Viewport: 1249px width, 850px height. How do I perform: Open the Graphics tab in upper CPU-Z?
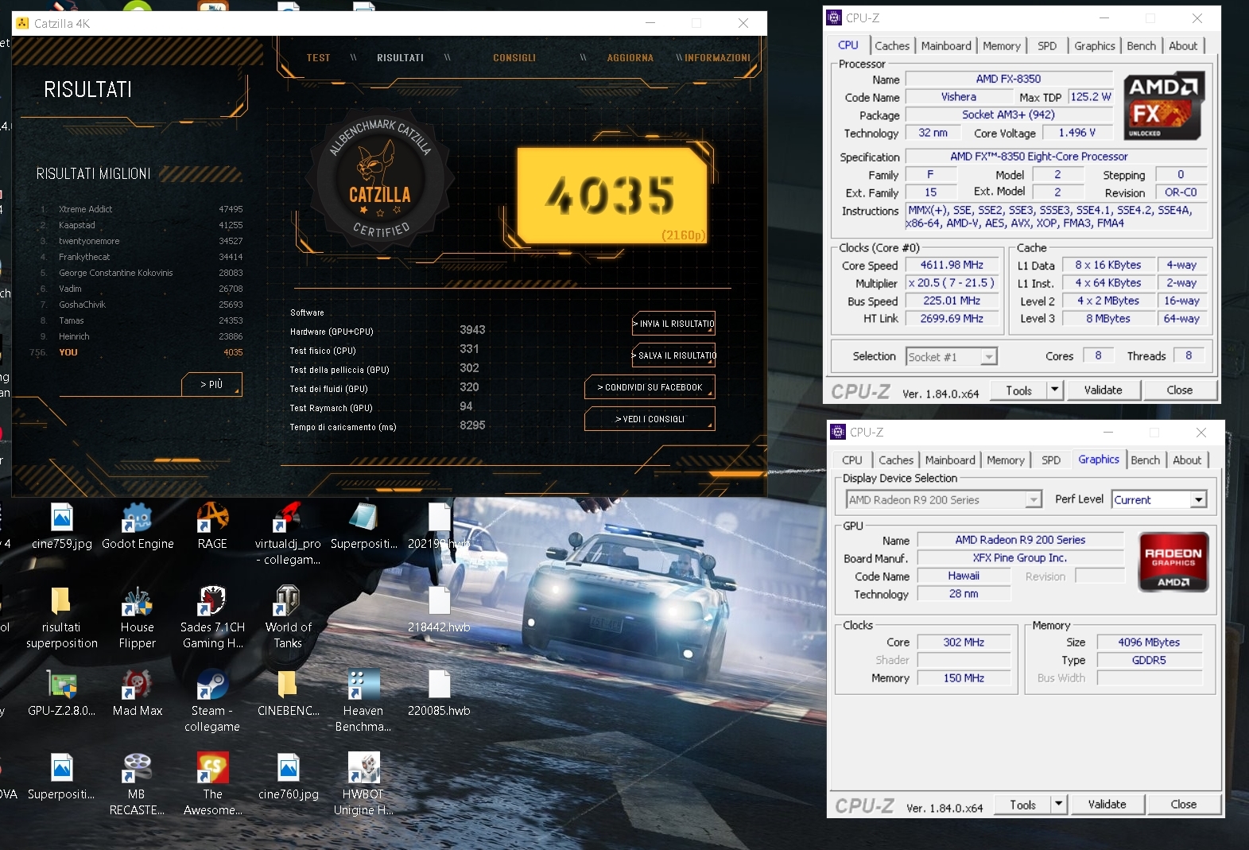(1095, 45)
